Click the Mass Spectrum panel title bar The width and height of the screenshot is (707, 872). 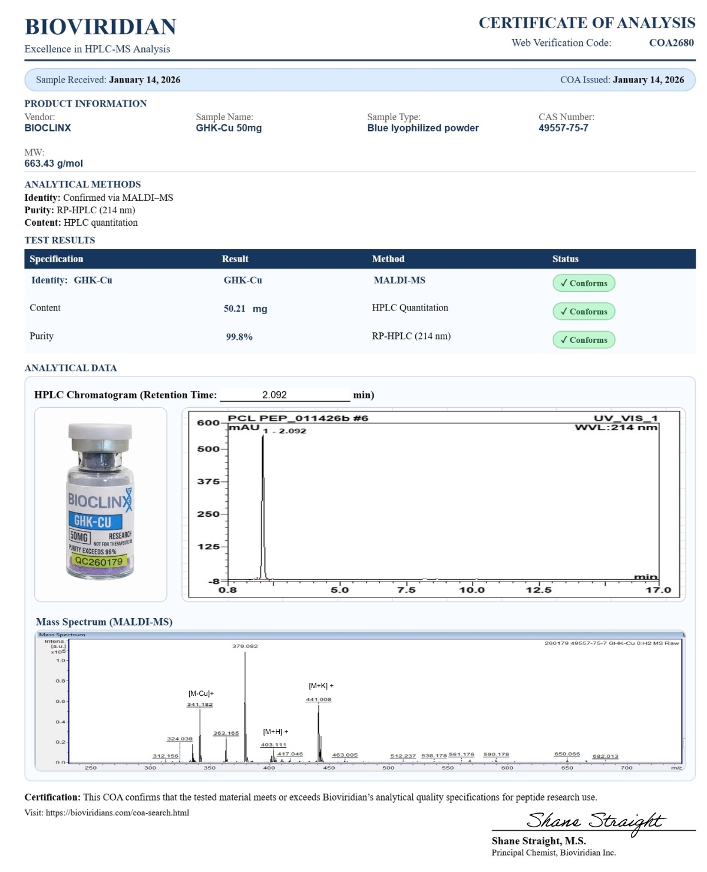tap(359, 635)
